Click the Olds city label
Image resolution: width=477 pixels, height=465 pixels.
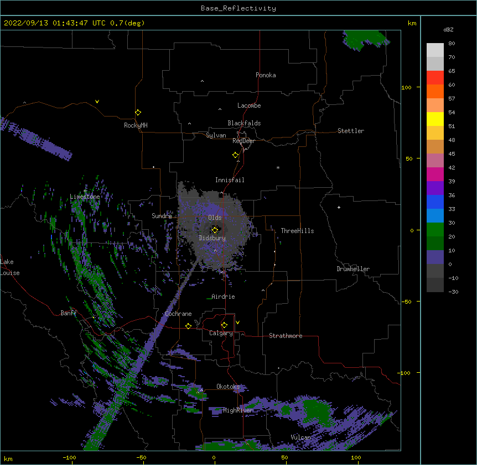215,218
